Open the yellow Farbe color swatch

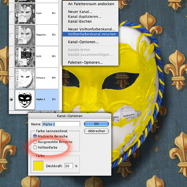(38, 166)
